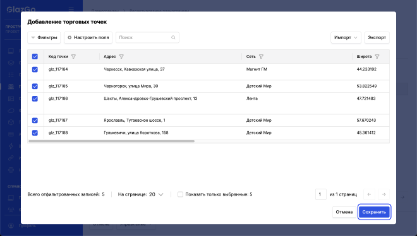Click the Сеть column header
This screenshot has height=236, width=417.
[251, 57]
